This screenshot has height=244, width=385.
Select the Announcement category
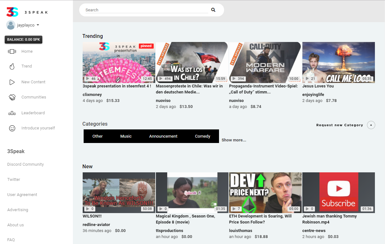coord(163,136)
